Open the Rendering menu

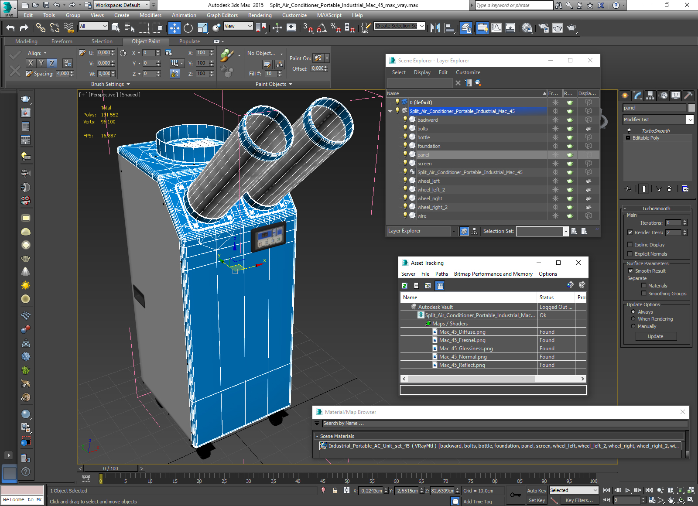point(260,15)
